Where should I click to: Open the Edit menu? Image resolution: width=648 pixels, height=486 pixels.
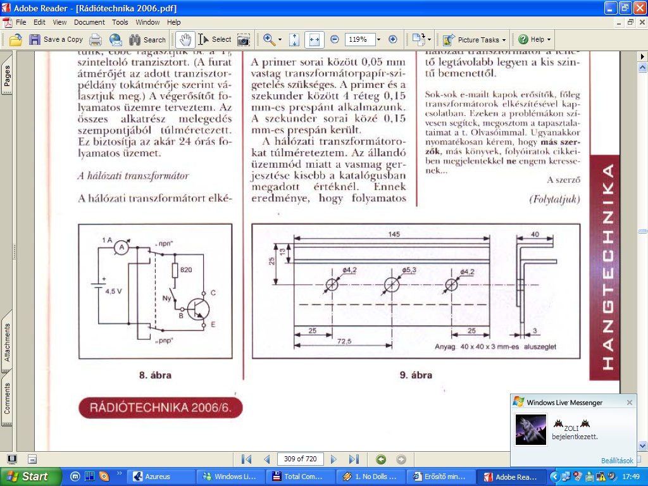(x=39, y=22)
